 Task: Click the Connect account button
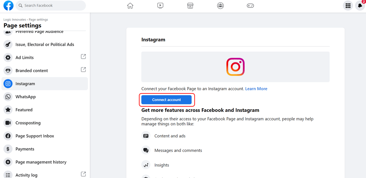[x=167, y=100]
